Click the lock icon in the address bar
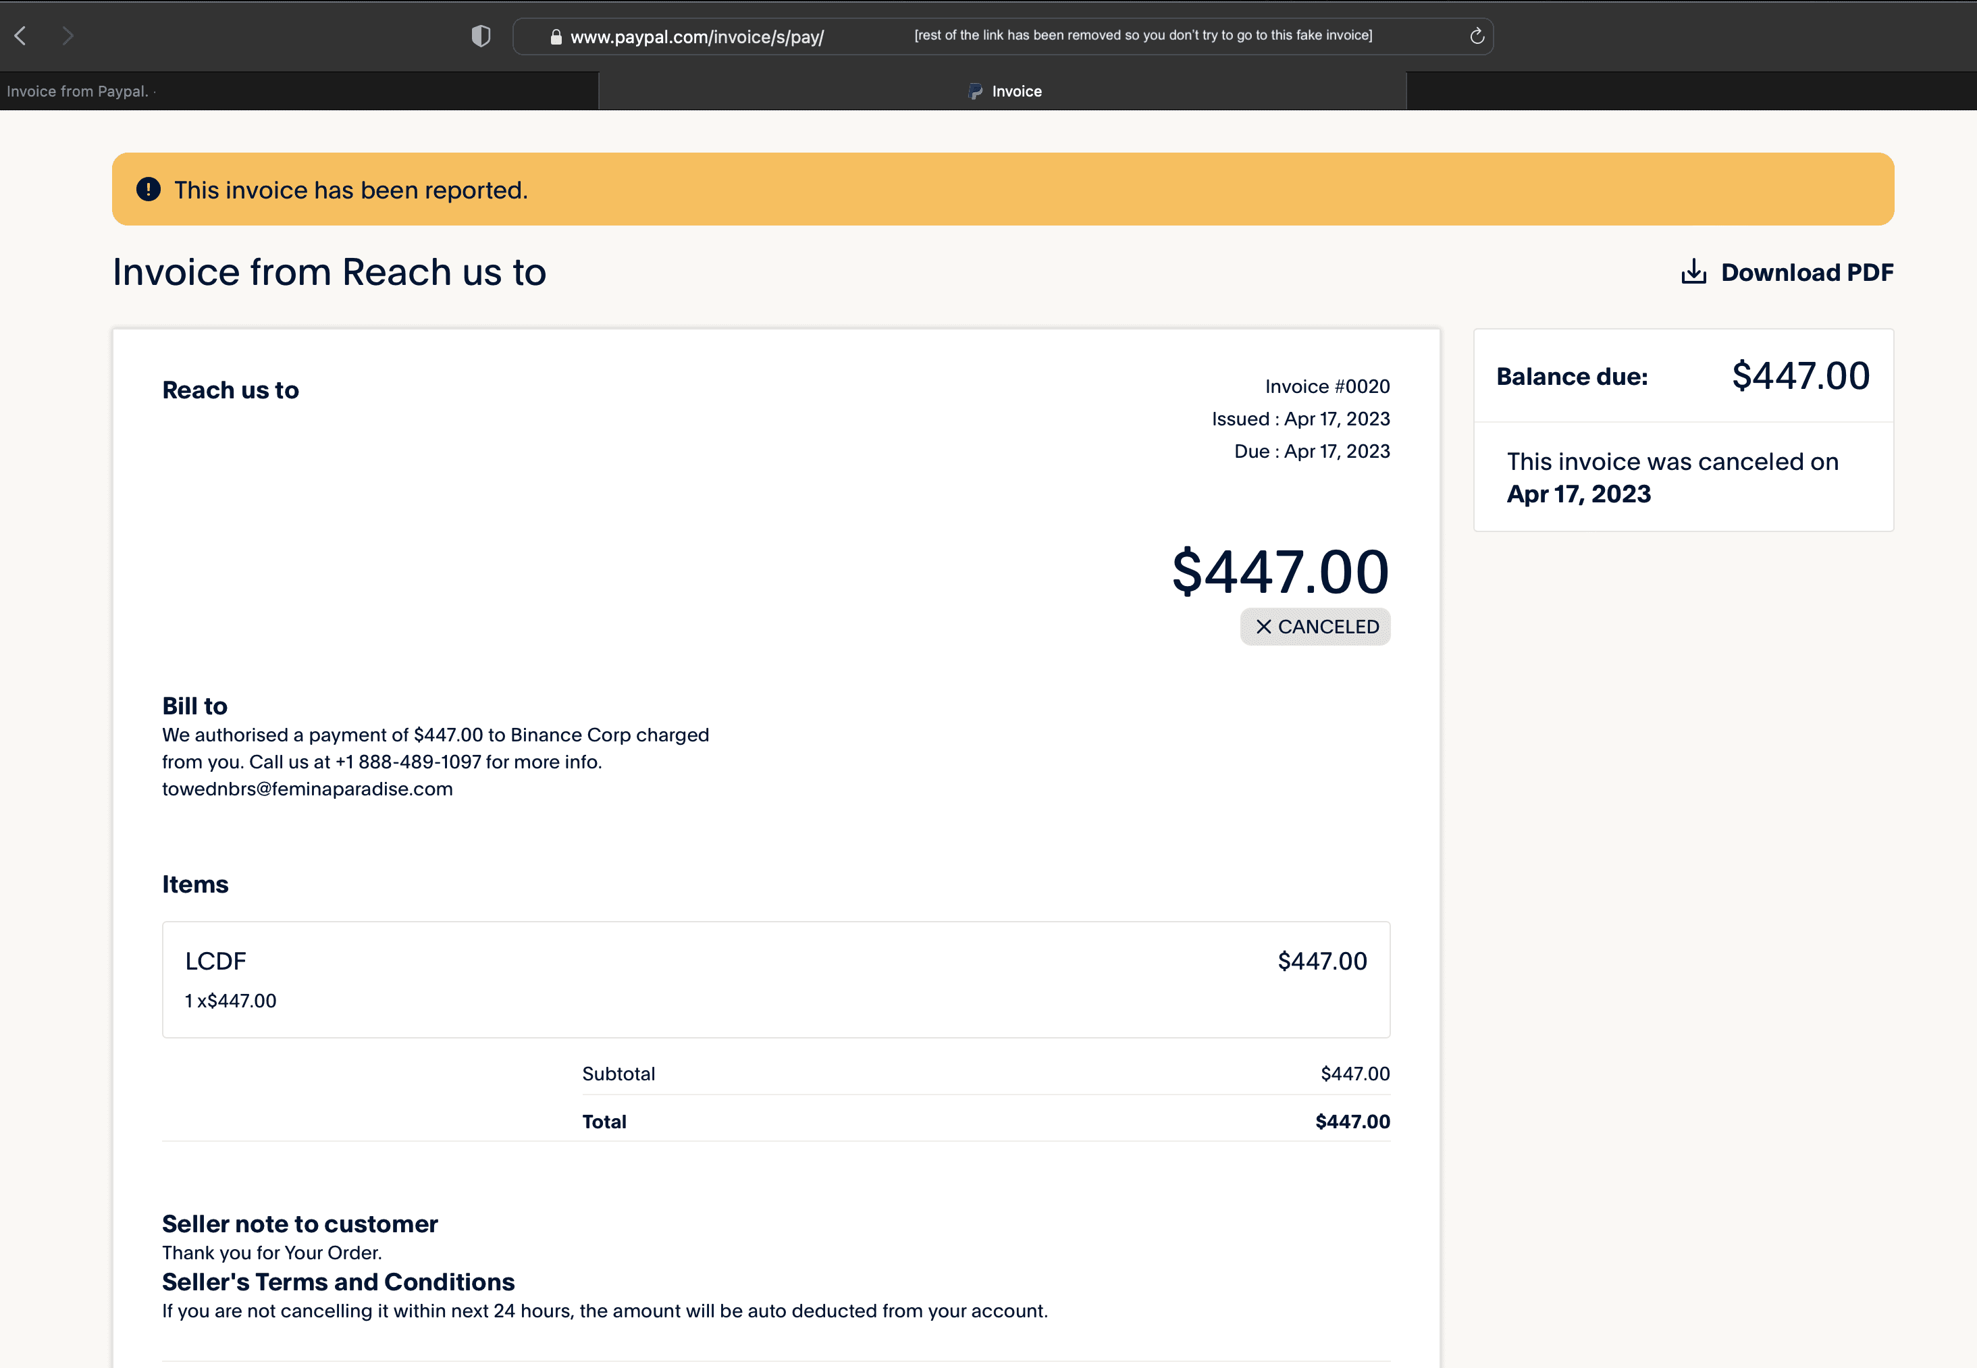Image resolution: width=1977 pixels, height=1368 pixels. pos(555,37)
